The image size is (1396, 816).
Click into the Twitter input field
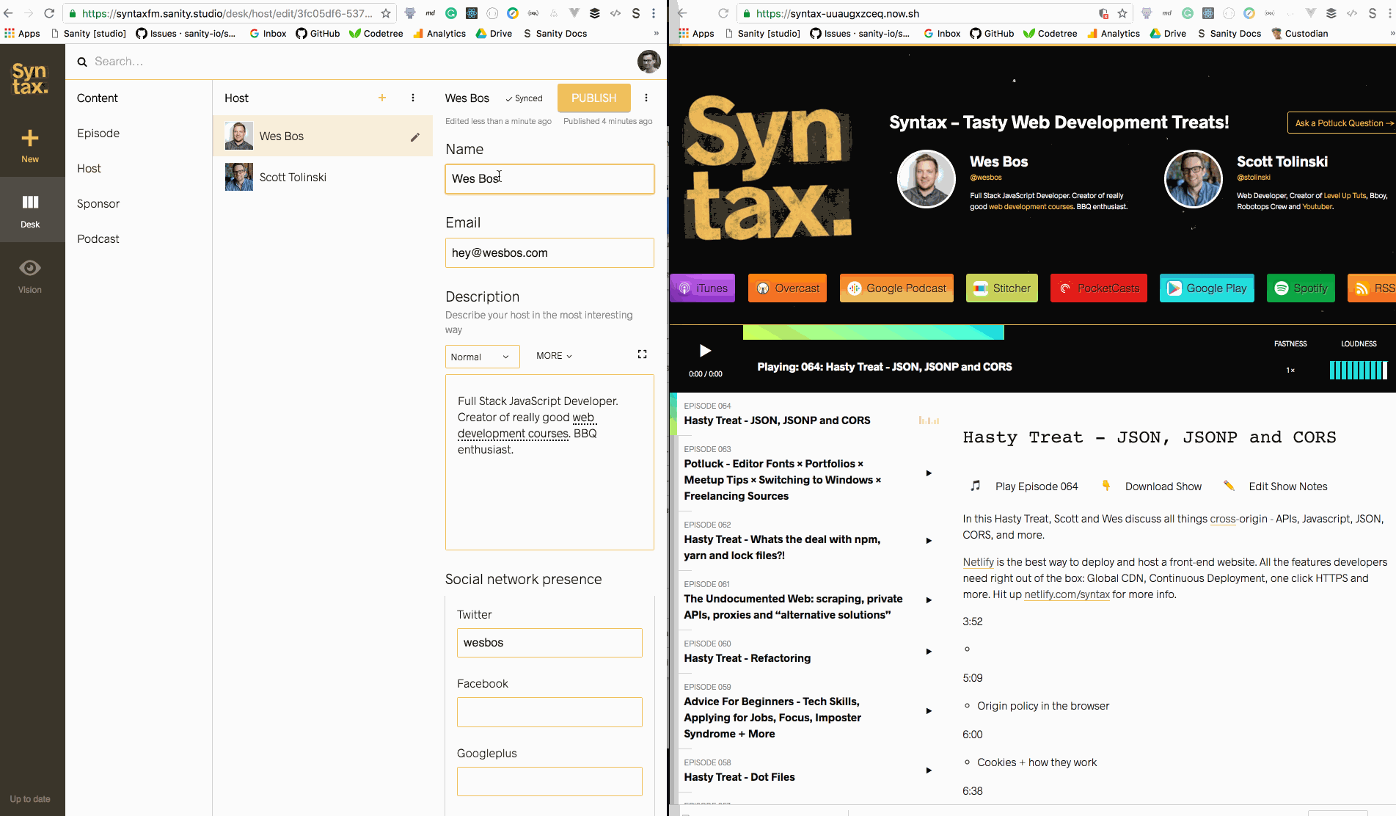click(x=549, y=643)
